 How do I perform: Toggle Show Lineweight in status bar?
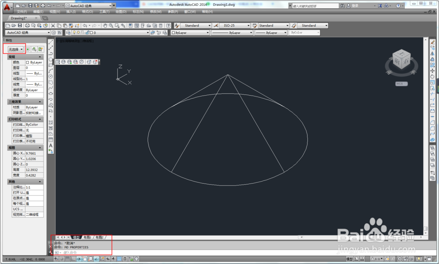pos(113,259)
